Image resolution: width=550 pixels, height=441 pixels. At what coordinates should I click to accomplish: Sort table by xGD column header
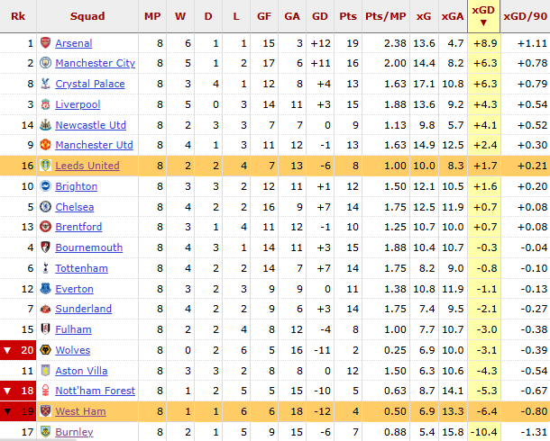(x=483, y=16)
